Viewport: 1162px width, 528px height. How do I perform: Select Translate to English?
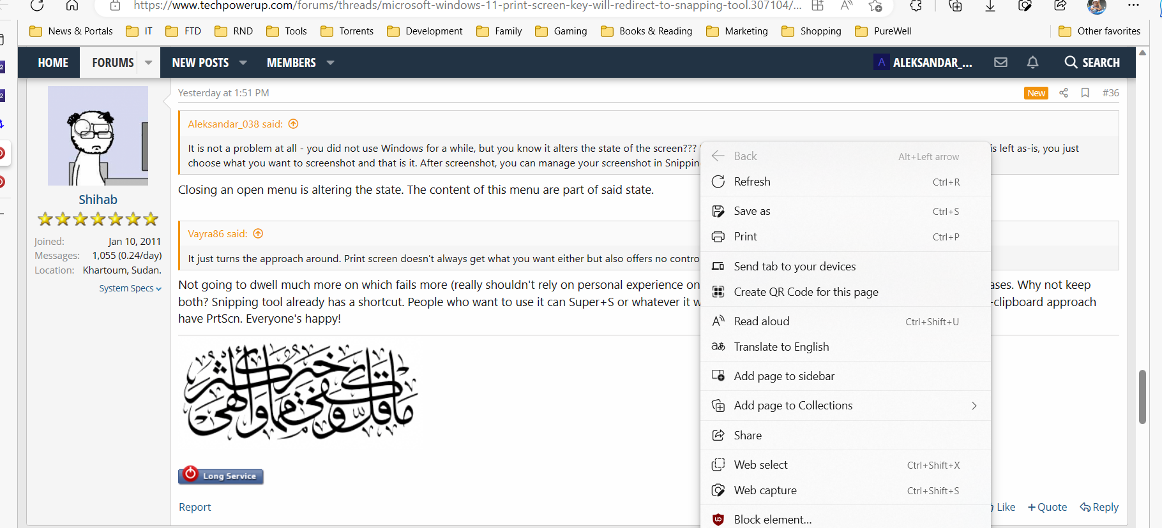[x=845, y=347]
